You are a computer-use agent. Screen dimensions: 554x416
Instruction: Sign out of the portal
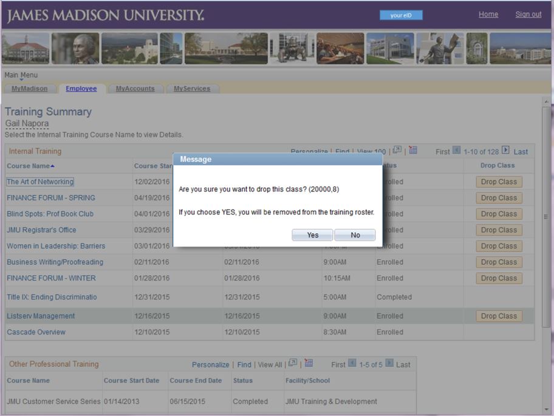528,15
